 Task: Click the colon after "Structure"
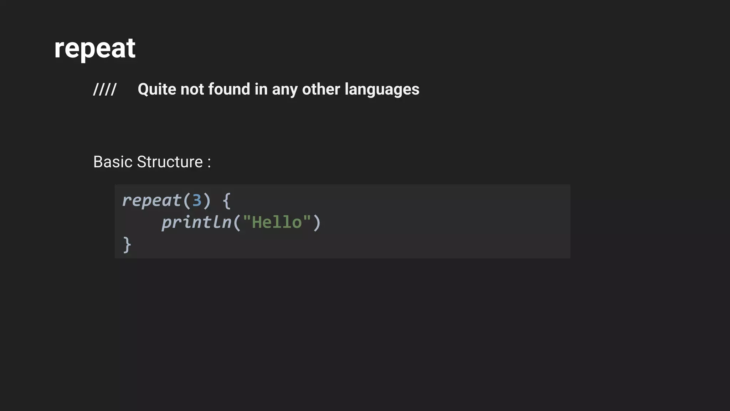[209, 163]
